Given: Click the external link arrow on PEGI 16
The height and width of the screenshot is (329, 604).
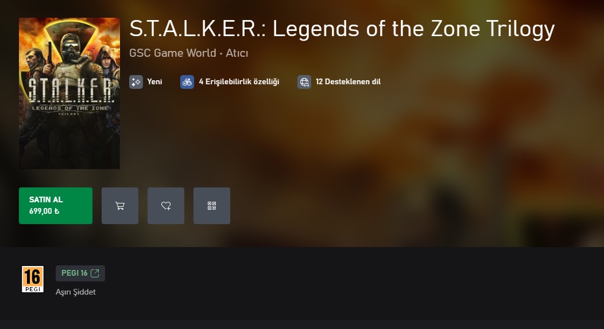Looking at the screenshot, I should point(95,273).
